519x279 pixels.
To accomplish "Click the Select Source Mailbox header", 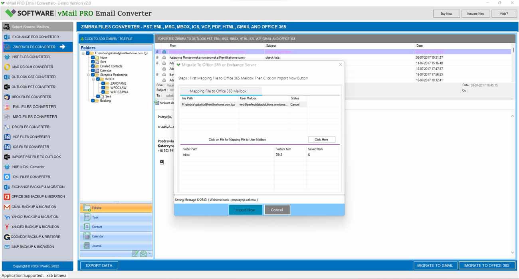I will 37,27.
